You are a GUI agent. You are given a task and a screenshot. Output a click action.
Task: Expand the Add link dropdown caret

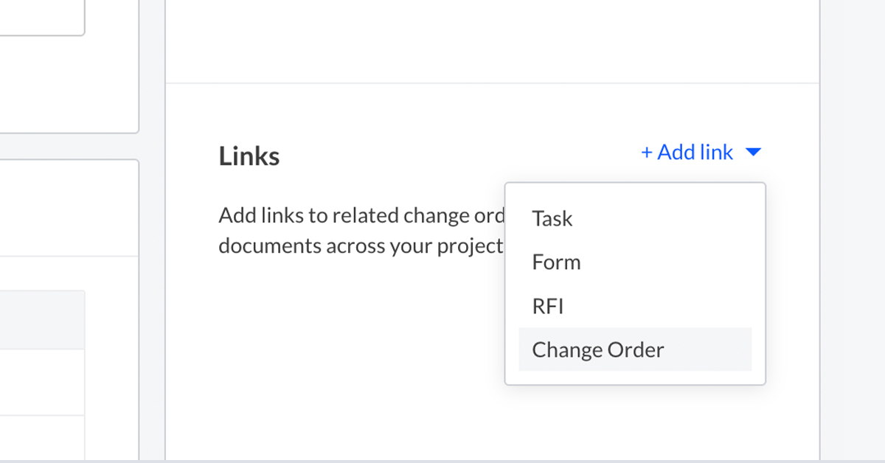tap(753, 153)
